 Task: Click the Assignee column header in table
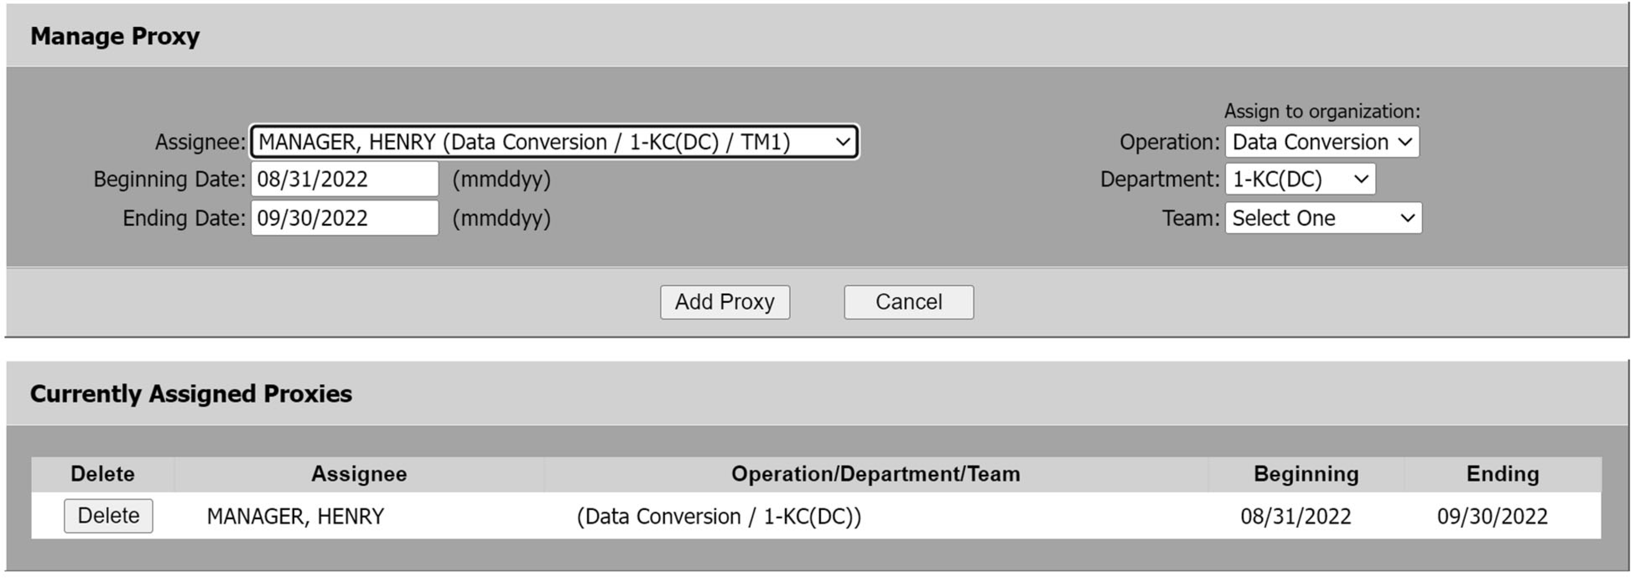[359, 474]
